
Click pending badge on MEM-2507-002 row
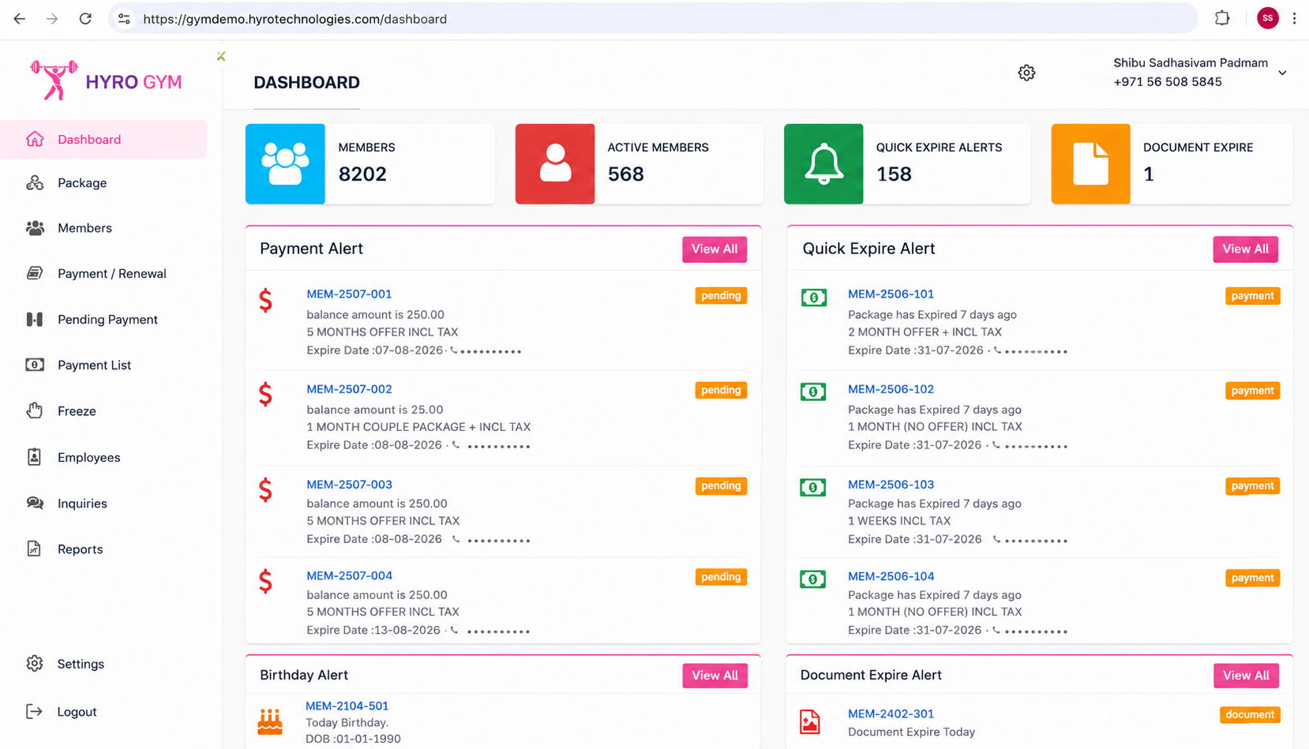click(721, 391)
